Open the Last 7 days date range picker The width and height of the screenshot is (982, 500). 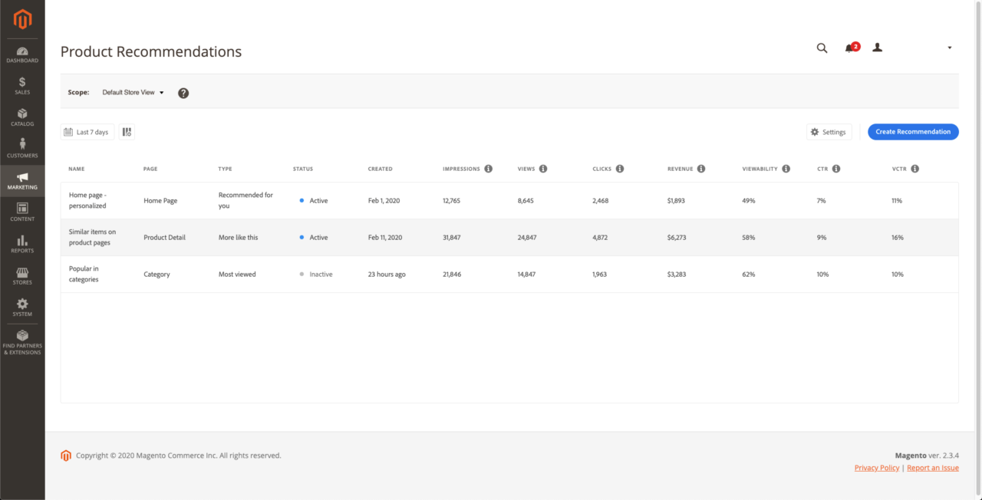pos(87,132)
